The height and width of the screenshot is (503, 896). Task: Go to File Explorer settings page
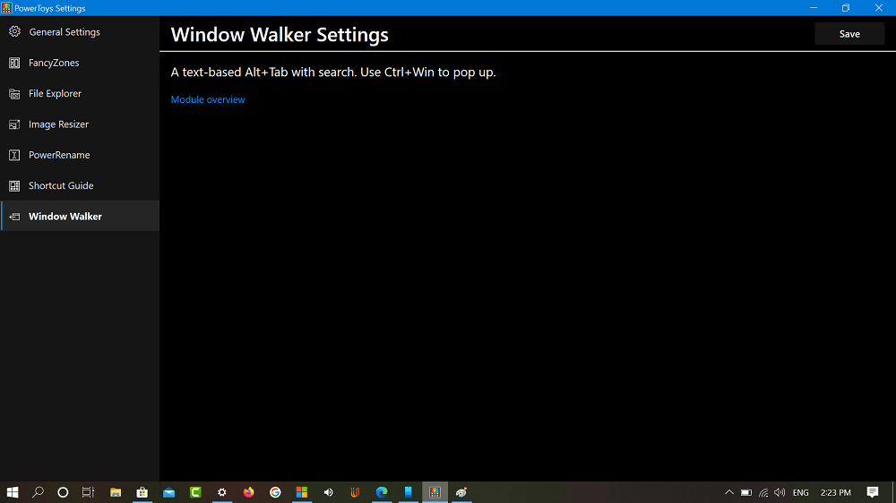[x=80, y=94]
